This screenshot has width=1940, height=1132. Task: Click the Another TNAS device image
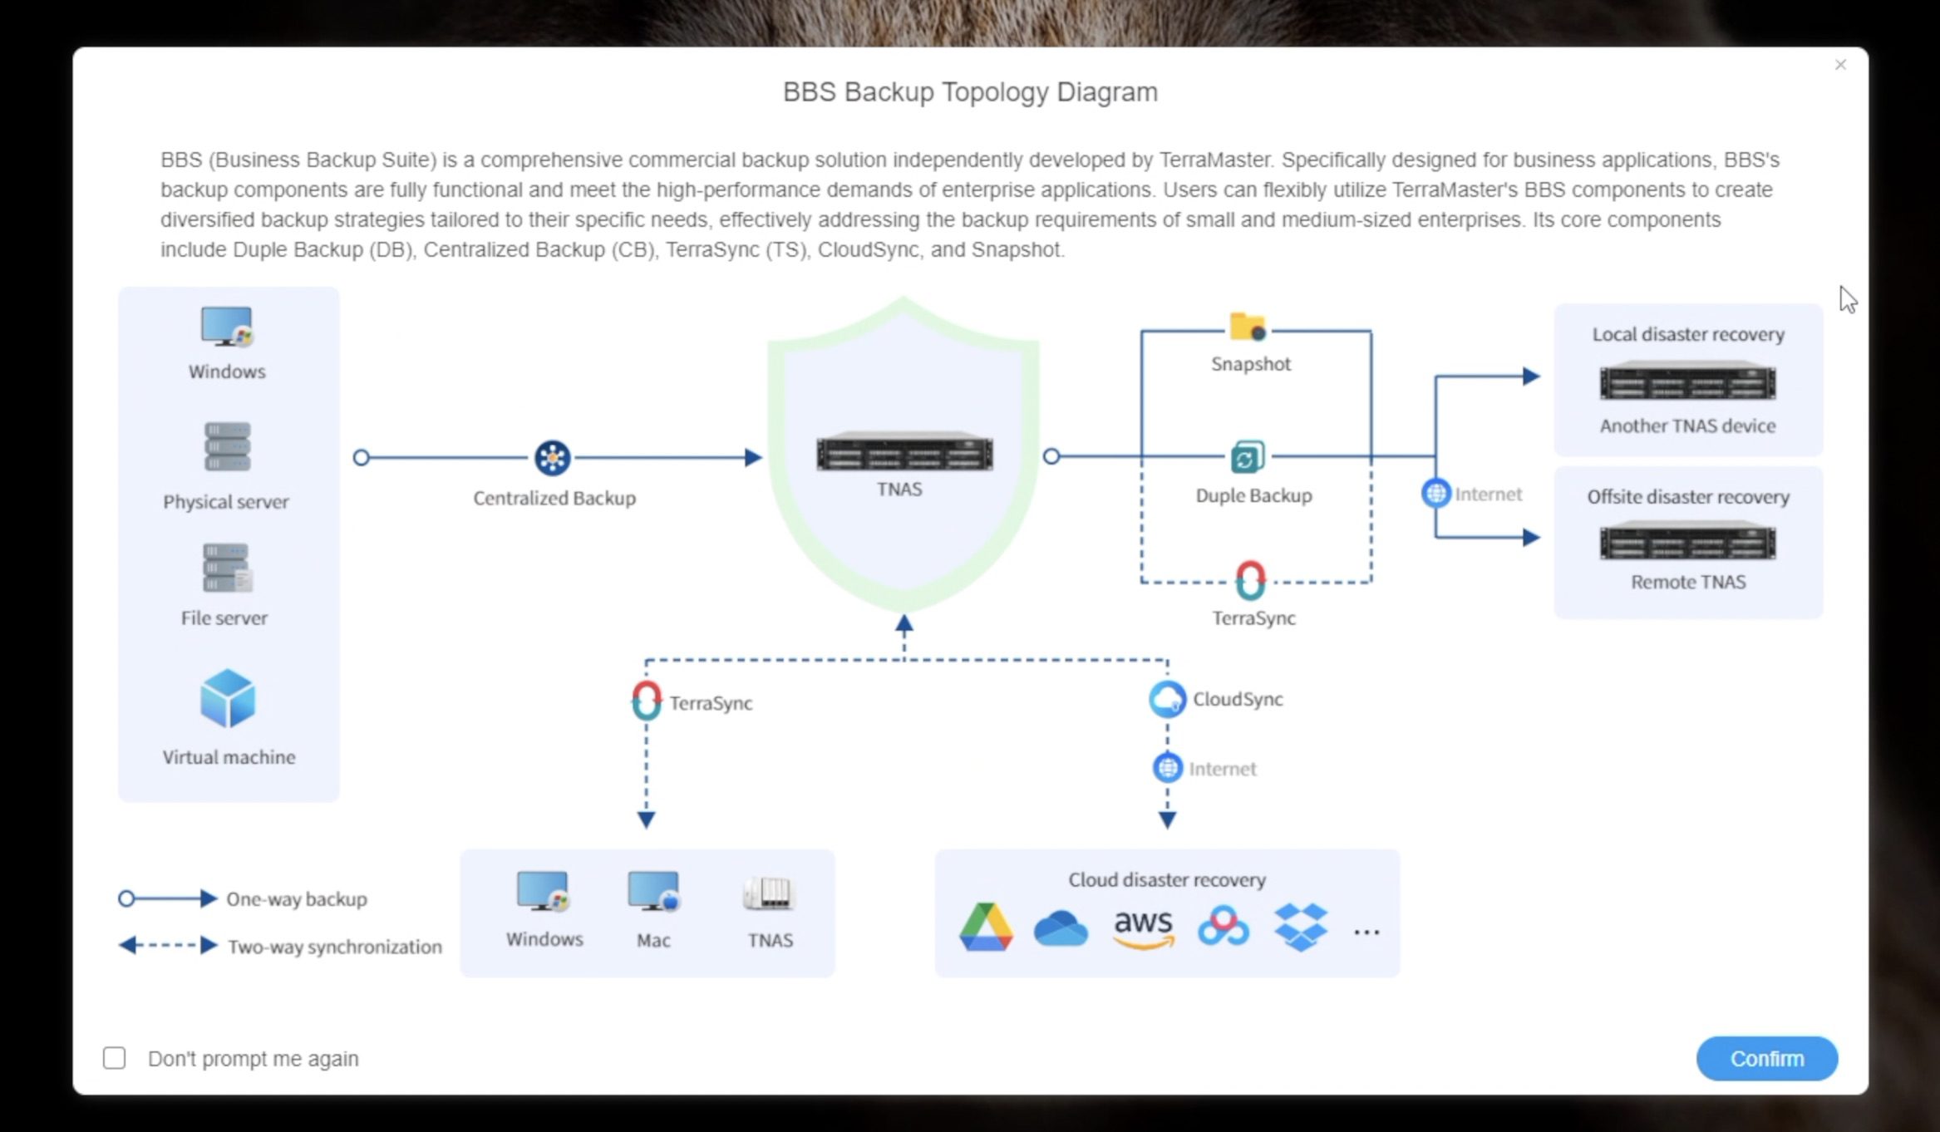1687,381
